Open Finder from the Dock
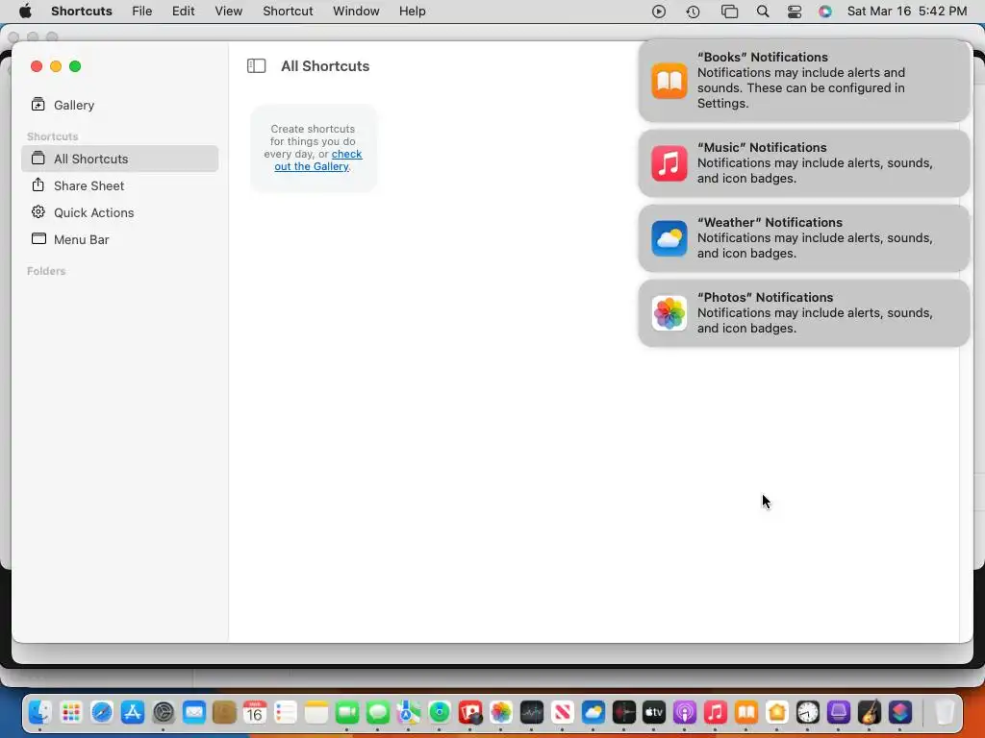 point(40,712)
